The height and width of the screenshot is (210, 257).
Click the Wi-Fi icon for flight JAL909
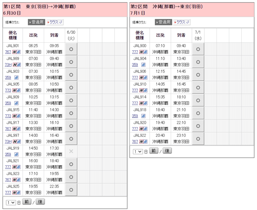(16, 103)
